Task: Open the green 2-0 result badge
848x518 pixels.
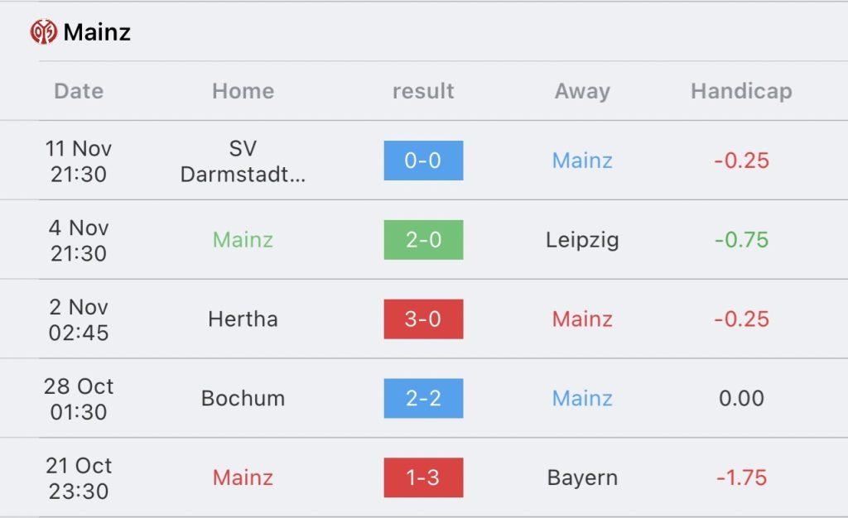Action: click(423, 240)
